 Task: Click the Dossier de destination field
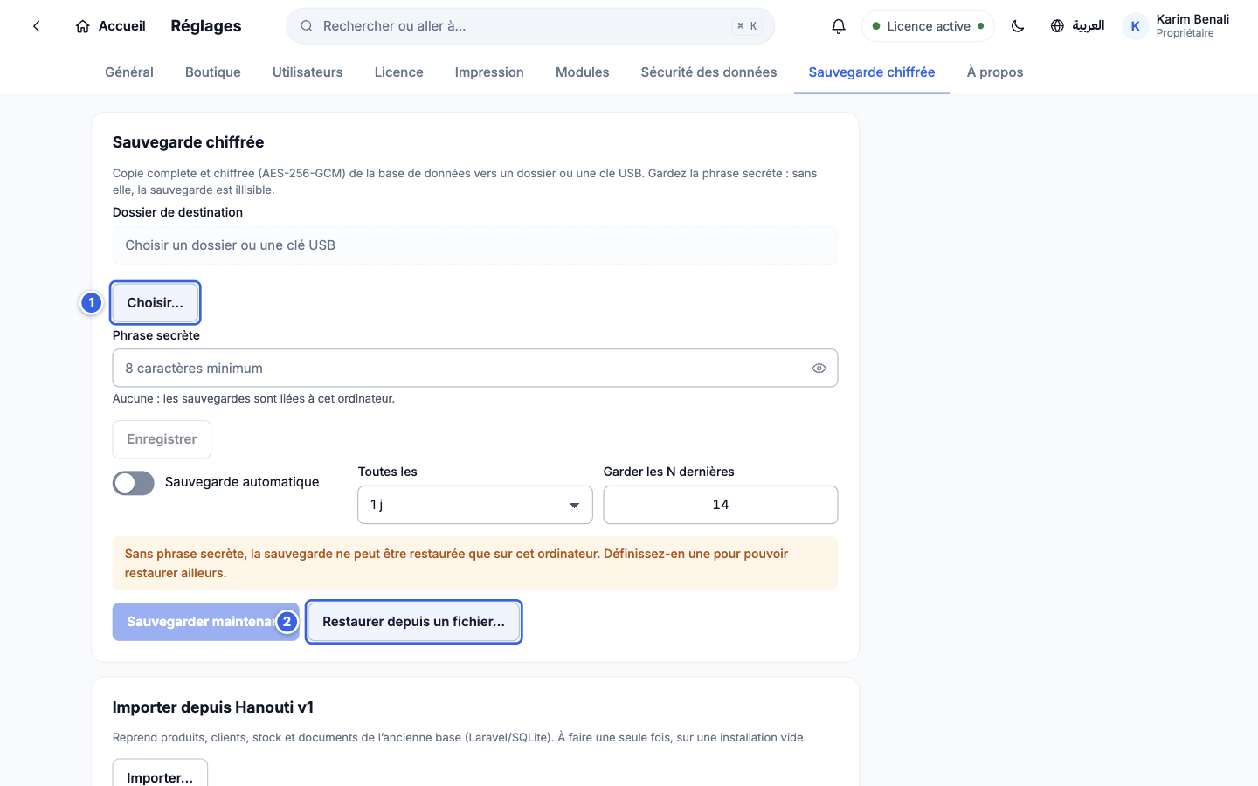pos(475,245)
